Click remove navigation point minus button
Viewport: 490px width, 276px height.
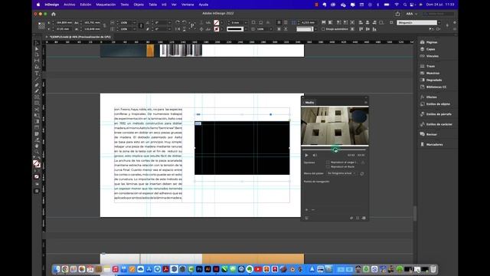[x=313, y=209]
